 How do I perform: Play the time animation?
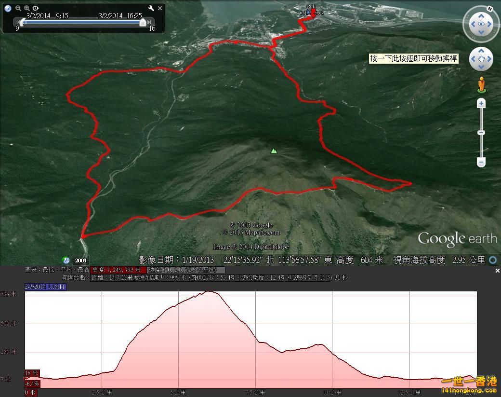tap(36, 8)
